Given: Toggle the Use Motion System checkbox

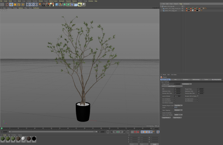Looking at the screenshot, I should point(175,103).
